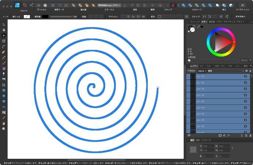Select the Zoom magnifier tool
Image resolution: width=253 pixels, height=165 pixels.
4,129
